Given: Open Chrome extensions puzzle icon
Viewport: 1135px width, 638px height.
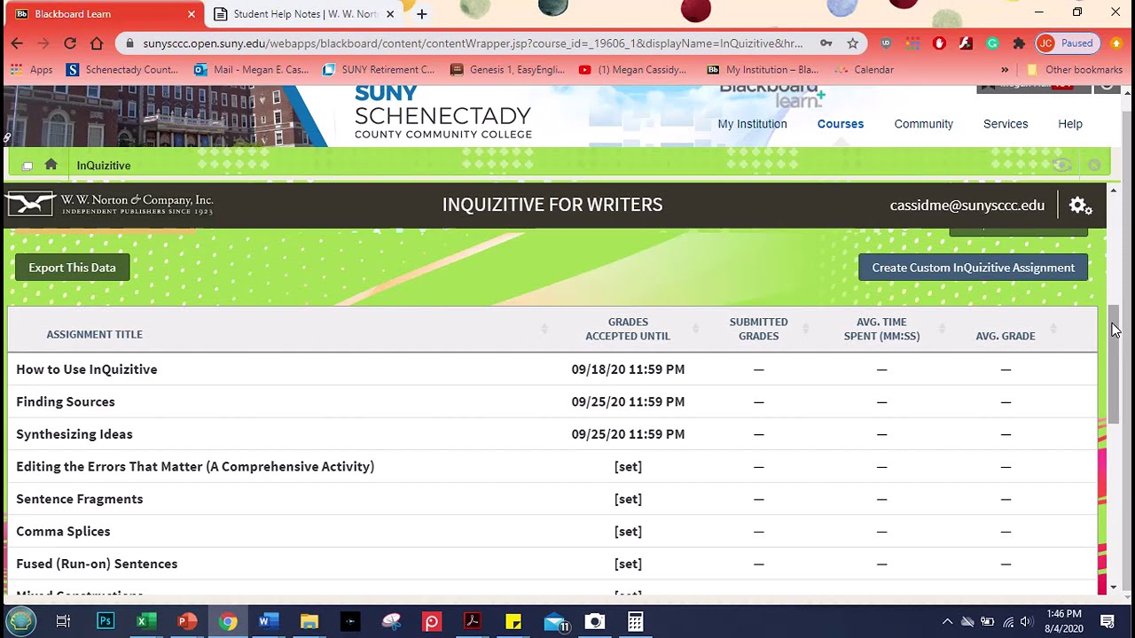Looking at the screenshot, I should click(x=1019, y=43).
